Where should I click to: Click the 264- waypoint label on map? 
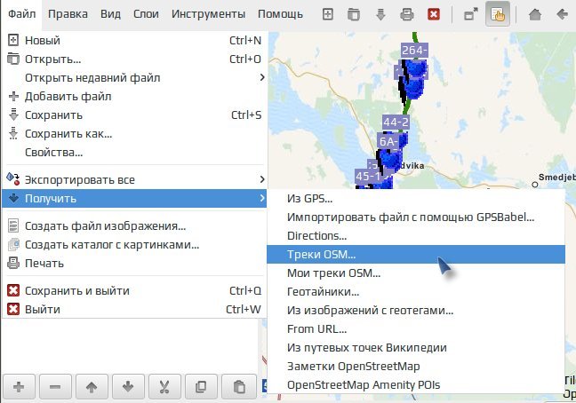coord(414,50)
